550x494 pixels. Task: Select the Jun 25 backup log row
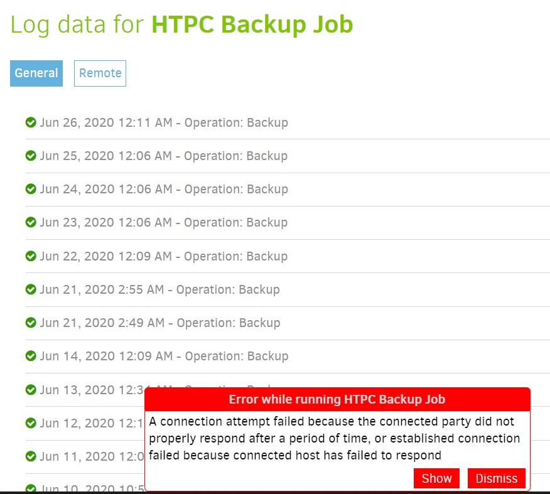tap(163, 156)
